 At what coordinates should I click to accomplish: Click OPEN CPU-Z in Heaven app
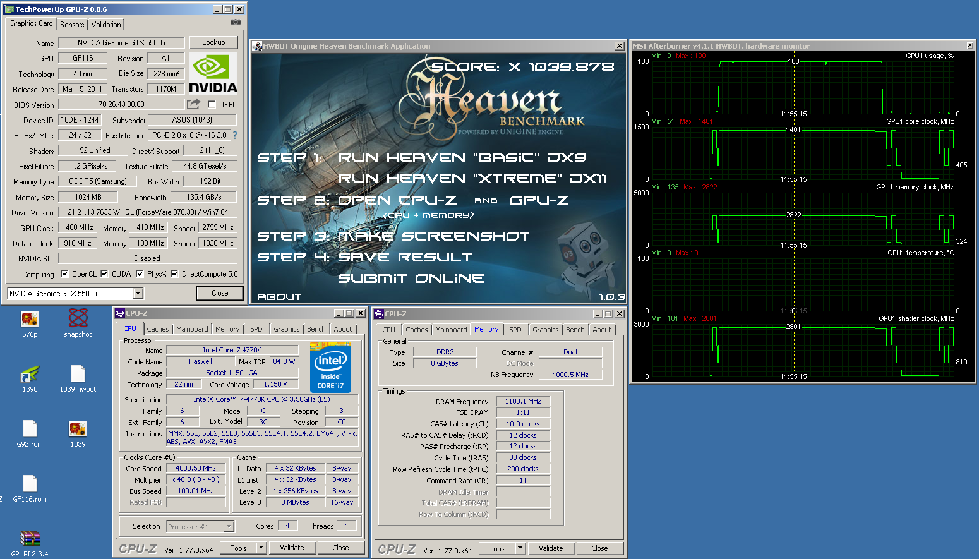click(397, 200)
